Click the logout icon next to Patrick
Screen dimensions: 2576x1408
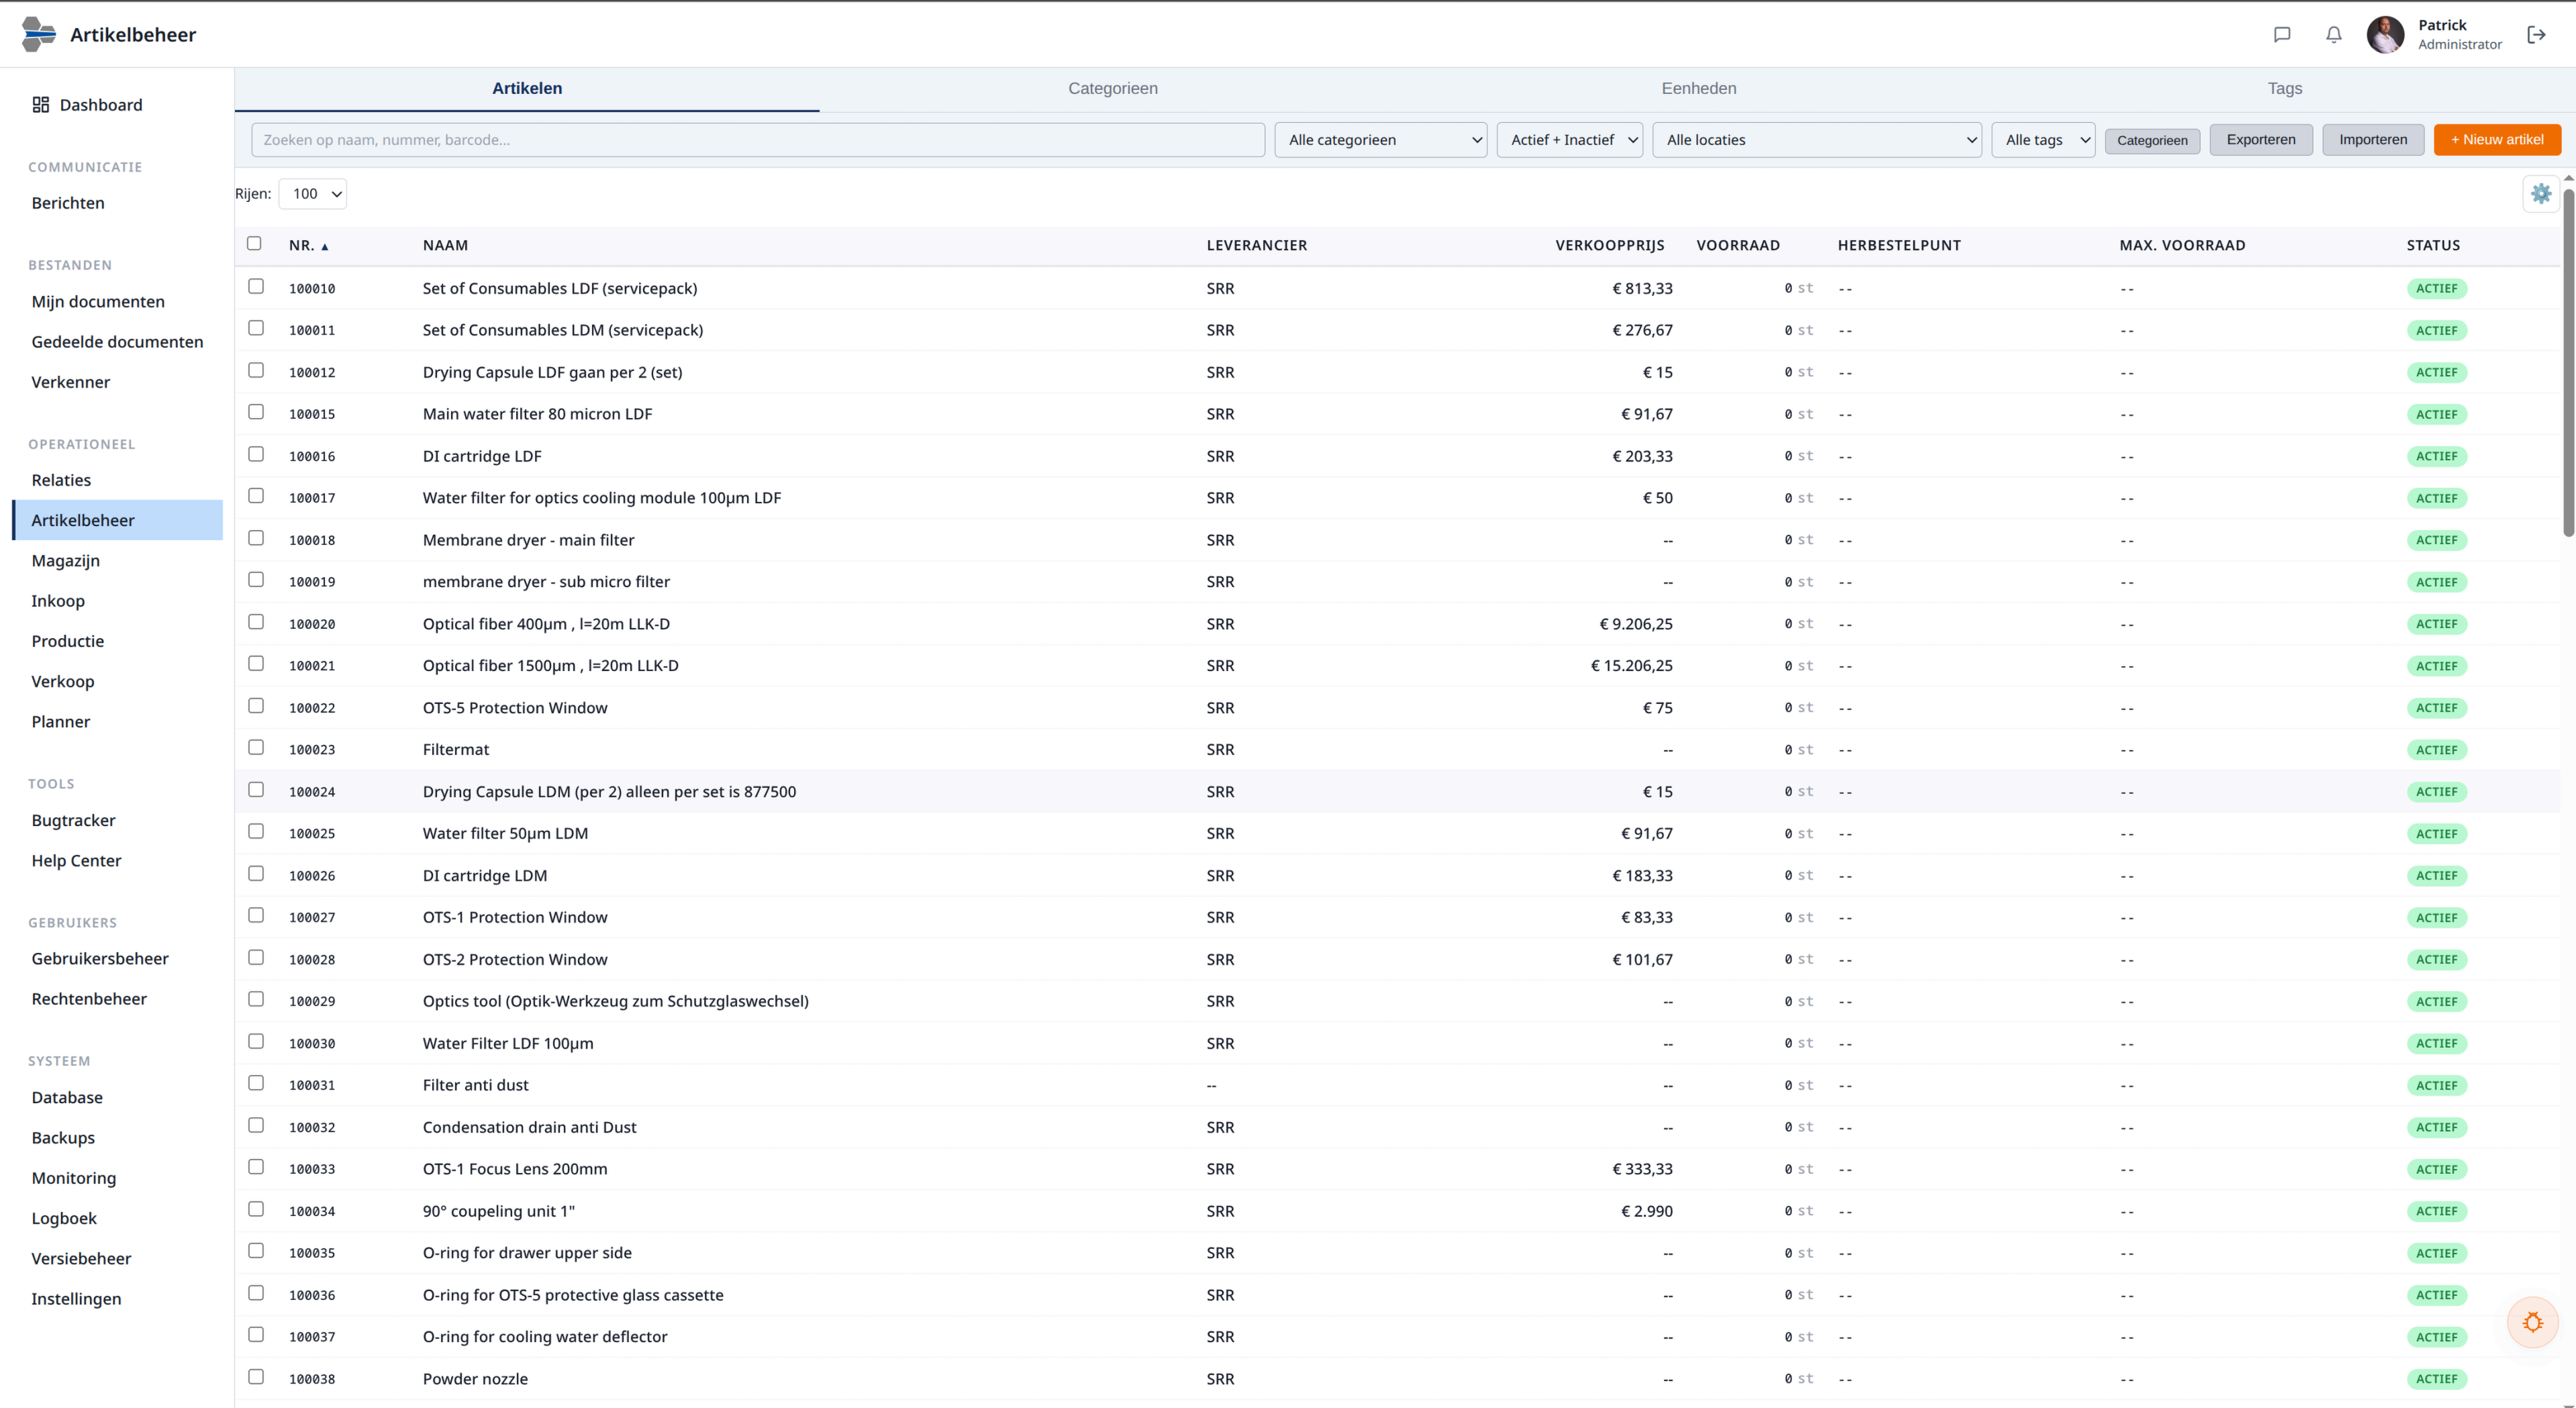pyautogui.click(x=2536, y=35)
